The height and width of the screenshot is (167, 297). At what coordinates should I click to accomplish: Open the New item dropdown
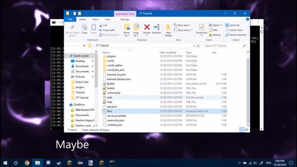[182, 25]
